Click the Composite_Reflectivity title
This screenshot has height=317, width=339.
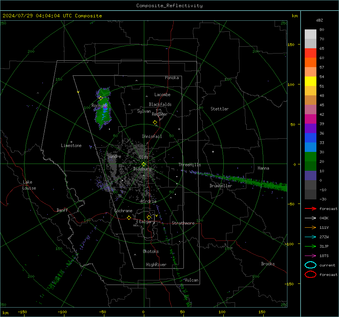169,6
